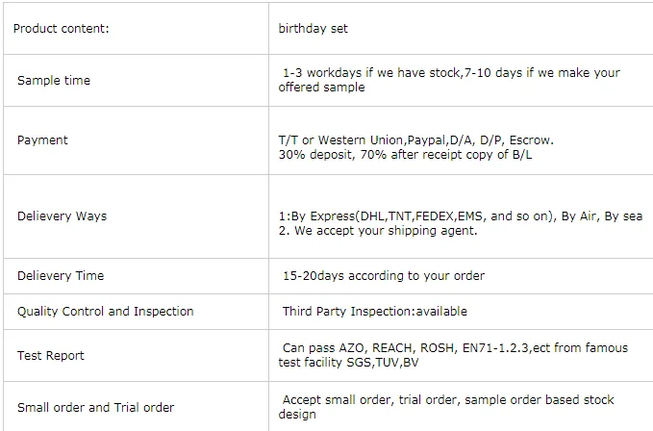Image resolution: width=653 pixels, height=431 pixels.
Task: Click the "offered sample" text line
Action: 321,88
